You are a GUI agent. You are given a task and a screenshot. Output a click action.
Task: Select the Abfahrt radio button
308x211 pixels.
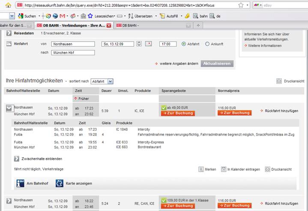click(184, 44)
